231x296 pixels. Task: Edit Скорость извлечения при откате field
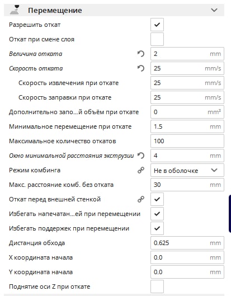point(187,83)
